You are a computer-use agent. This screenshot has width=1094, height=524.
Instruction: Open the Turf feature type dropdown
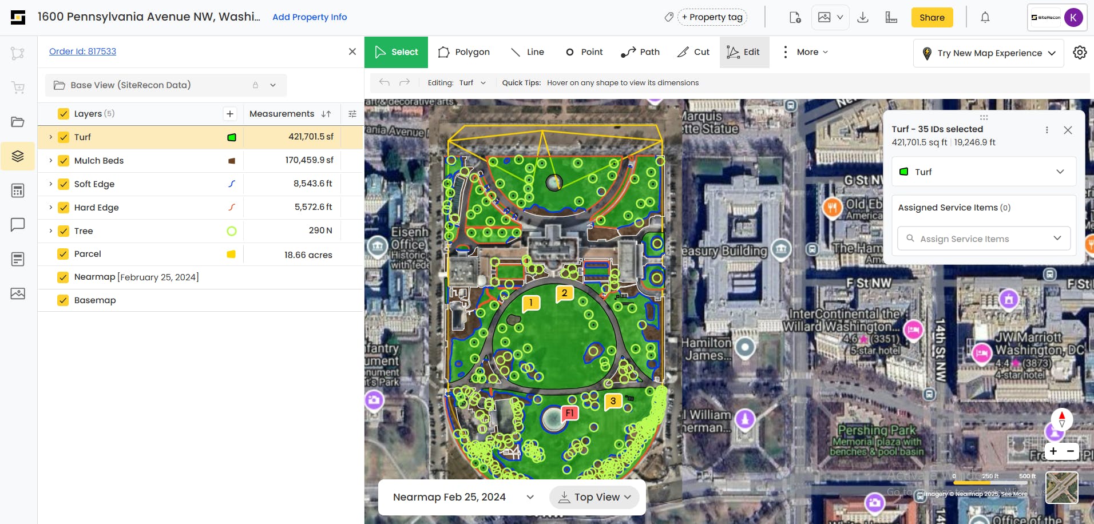click(x=984, y=172)
